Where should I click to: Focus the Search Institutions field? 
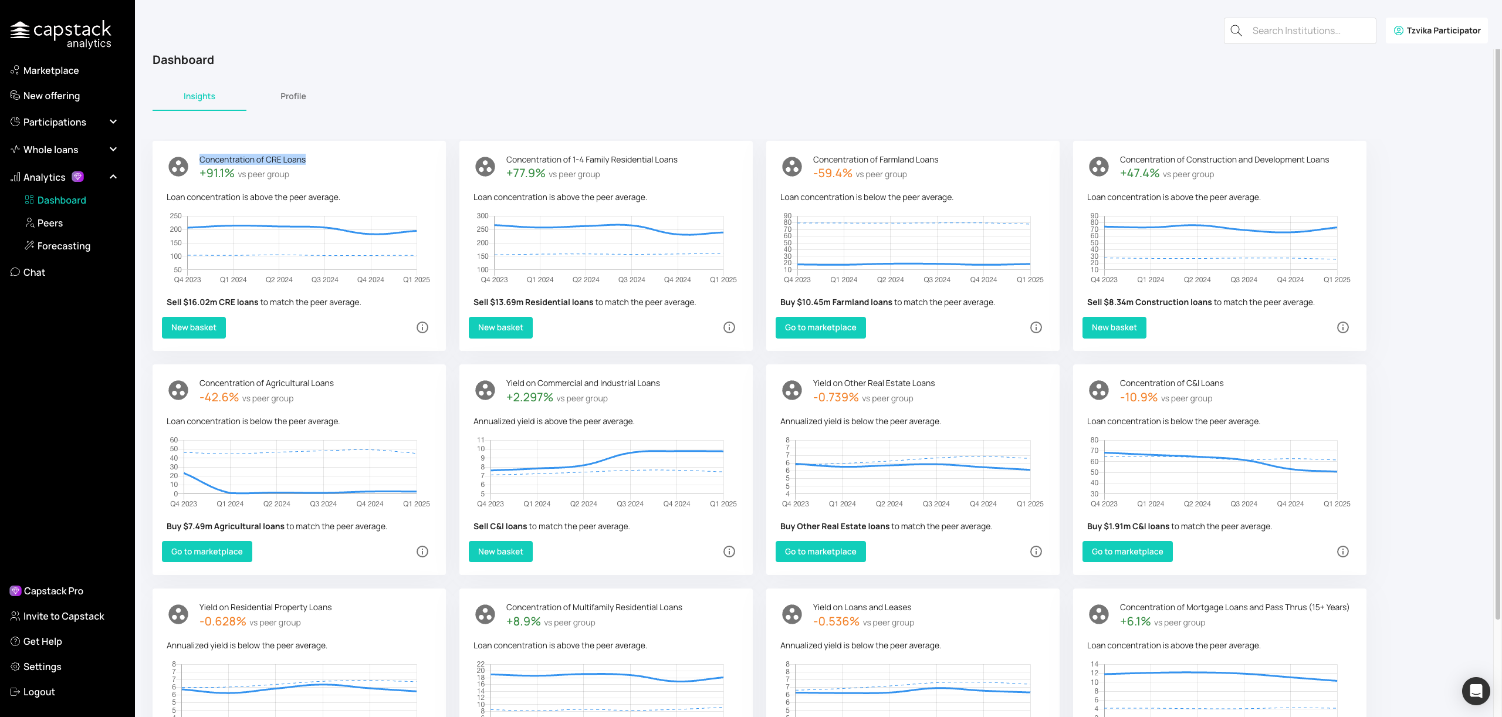(x=1300, y=31)
